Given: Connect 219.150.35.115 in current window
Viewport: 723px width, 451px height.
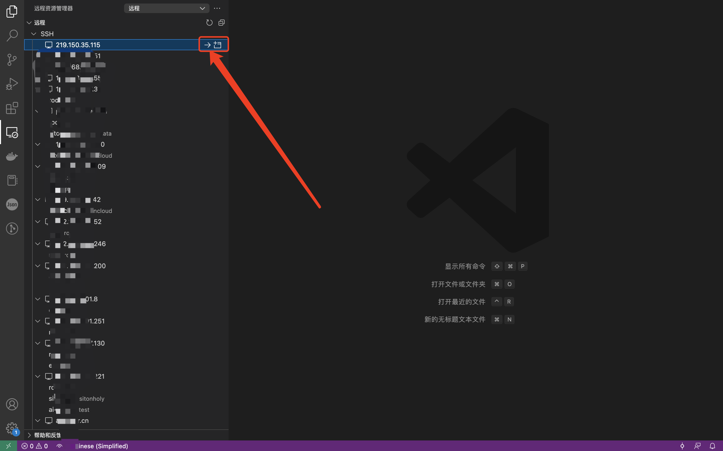Looking at the screenshot, I should pos(208,45).
